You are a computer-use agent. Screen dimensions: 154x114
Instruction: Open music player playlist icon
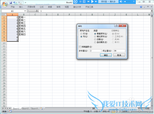point(80,2)
